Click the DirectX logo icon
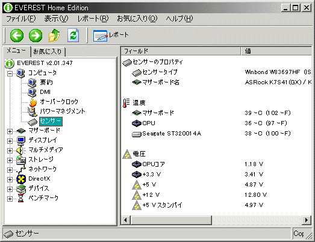The height and width of the screenshot is (242, 315). click(x=21, y=179)
